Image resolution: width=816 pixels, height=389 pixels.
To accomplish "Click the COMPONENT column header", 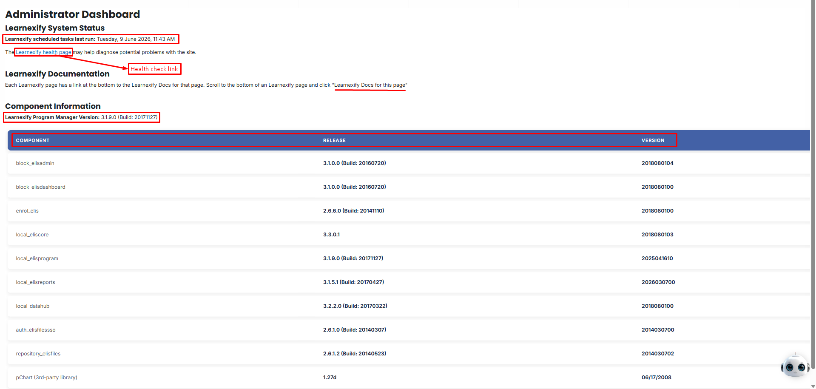I will (33, 140).
